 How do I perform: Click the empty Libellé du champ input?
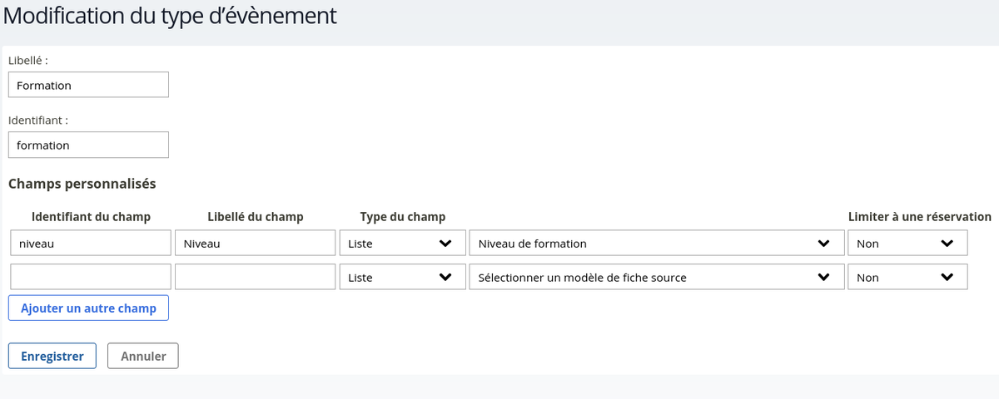tap(255, 277)
